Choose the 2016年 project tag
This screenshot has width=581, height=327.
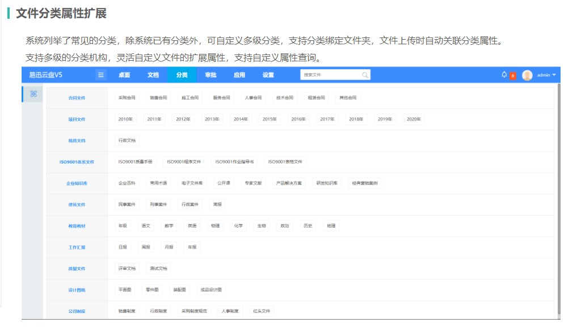[x=298, y=119]
